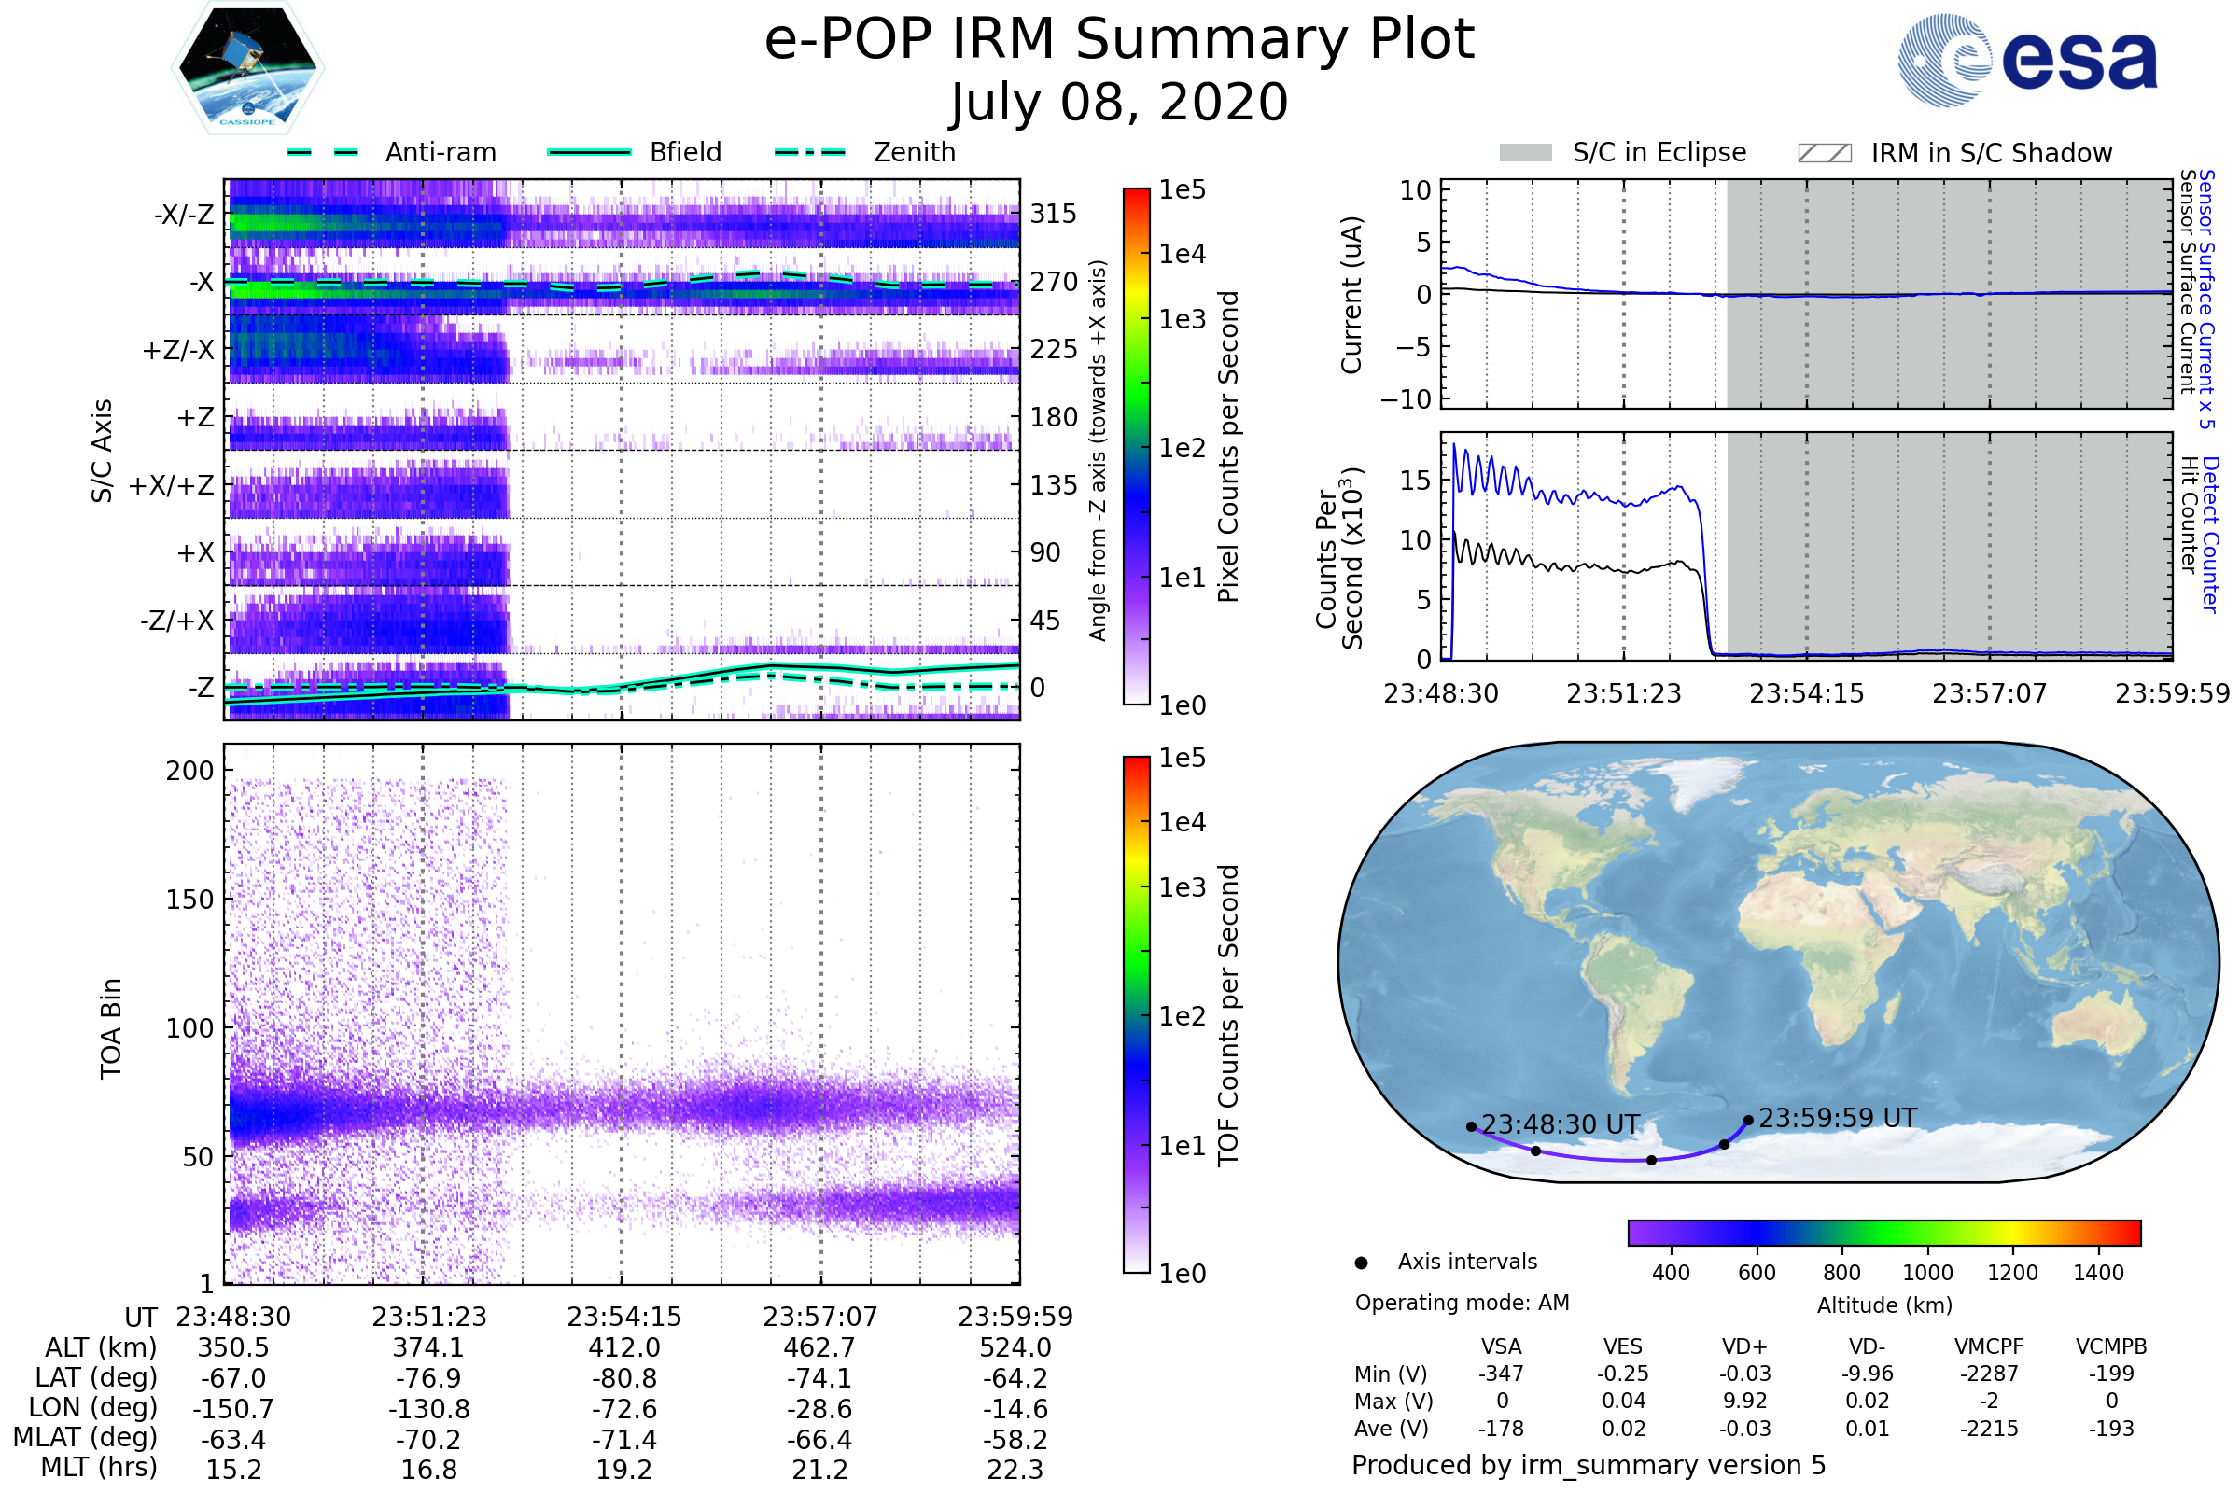This screenshot has width=2240, height=1493.
Task: Click the Pixel Counts per Second colorbar
Action: tap(1136, 446)
